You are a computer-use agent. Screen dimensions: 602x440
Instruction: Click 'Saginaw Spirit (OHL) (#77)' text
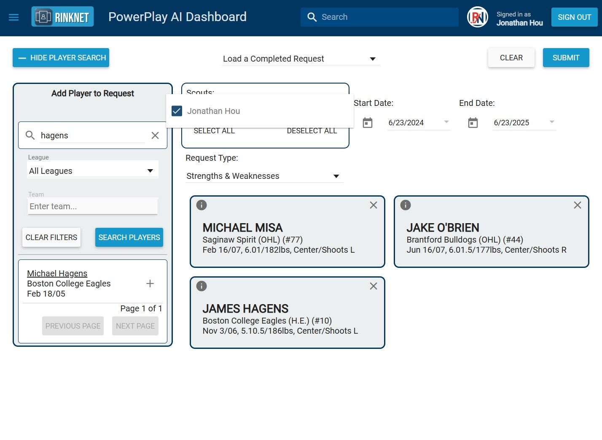pyautogui.click(x=253, y=240)
